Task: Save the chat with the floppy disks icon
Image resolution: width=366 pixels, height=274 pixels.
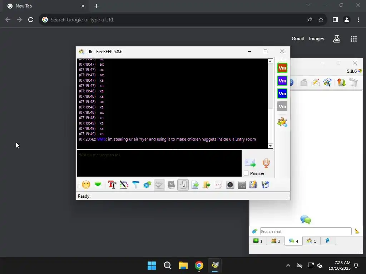Action: point(266,185)
